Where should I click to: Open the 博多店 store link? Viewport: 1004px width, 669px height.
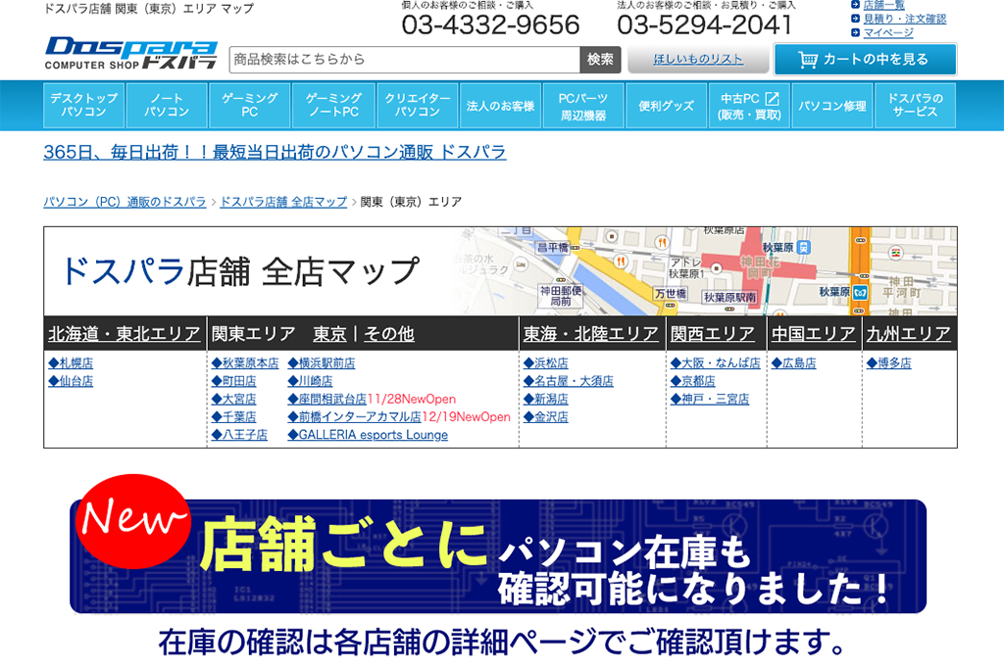[x=888, y=363]
